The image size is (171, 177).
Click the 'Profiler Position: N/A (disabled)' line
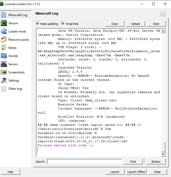tap(91, 117)
